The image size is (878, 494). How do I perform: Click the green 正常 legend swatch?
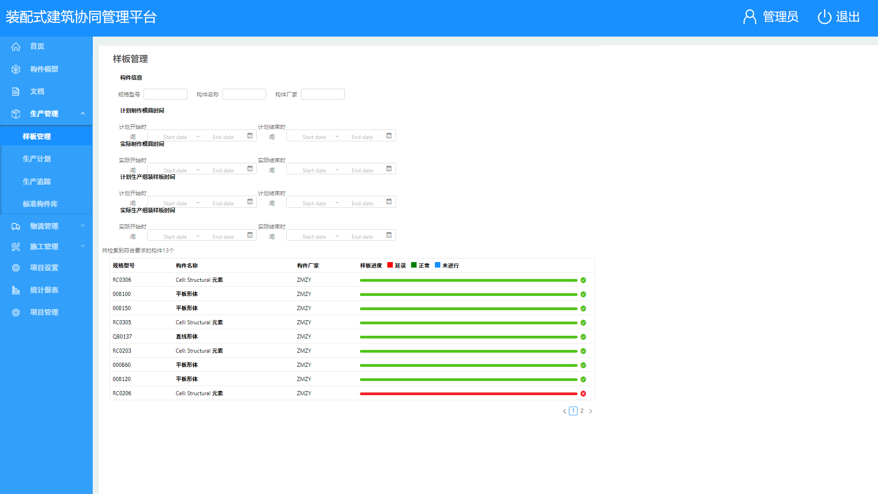[x=414, y=265]
